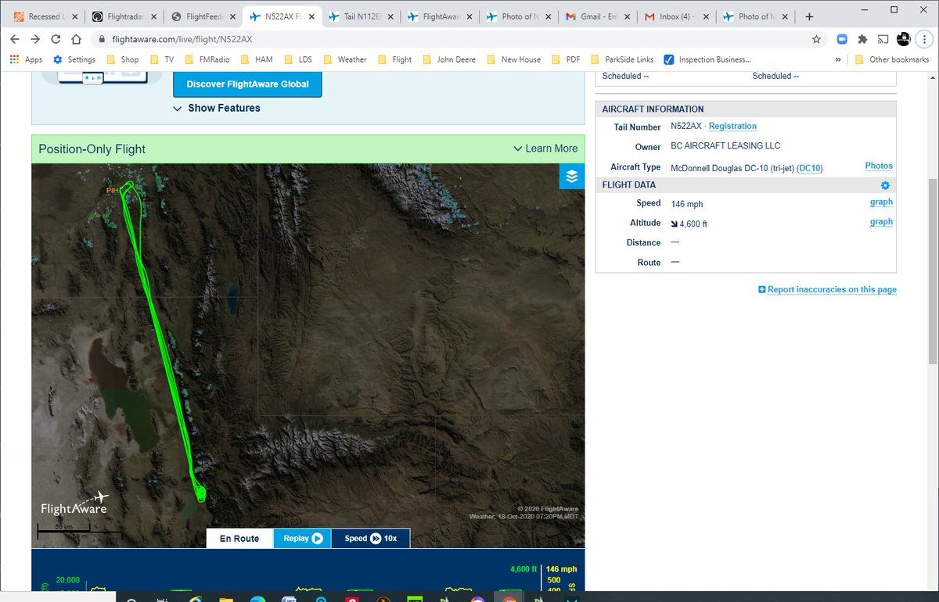Viewport: 939px width, 602px height.
Task: Open the map layers icon
Action: (x=572, y=177)
